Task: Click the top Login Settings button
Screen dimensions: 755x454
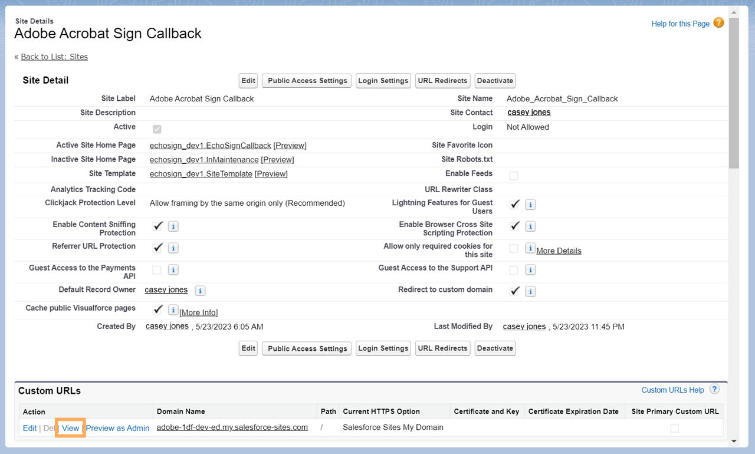Action: tap(383, 81)
